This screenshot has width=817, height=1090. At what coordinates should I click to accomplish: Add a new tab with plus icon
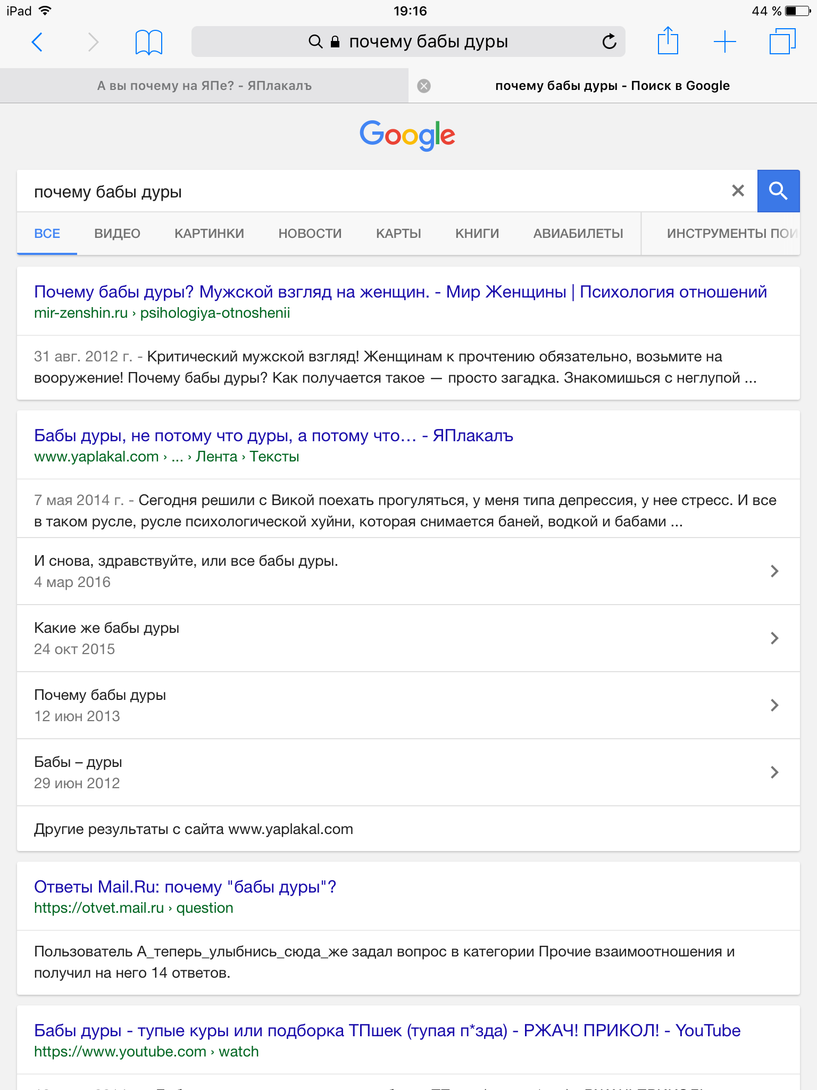pyautogui.click(x=724, y=42)
